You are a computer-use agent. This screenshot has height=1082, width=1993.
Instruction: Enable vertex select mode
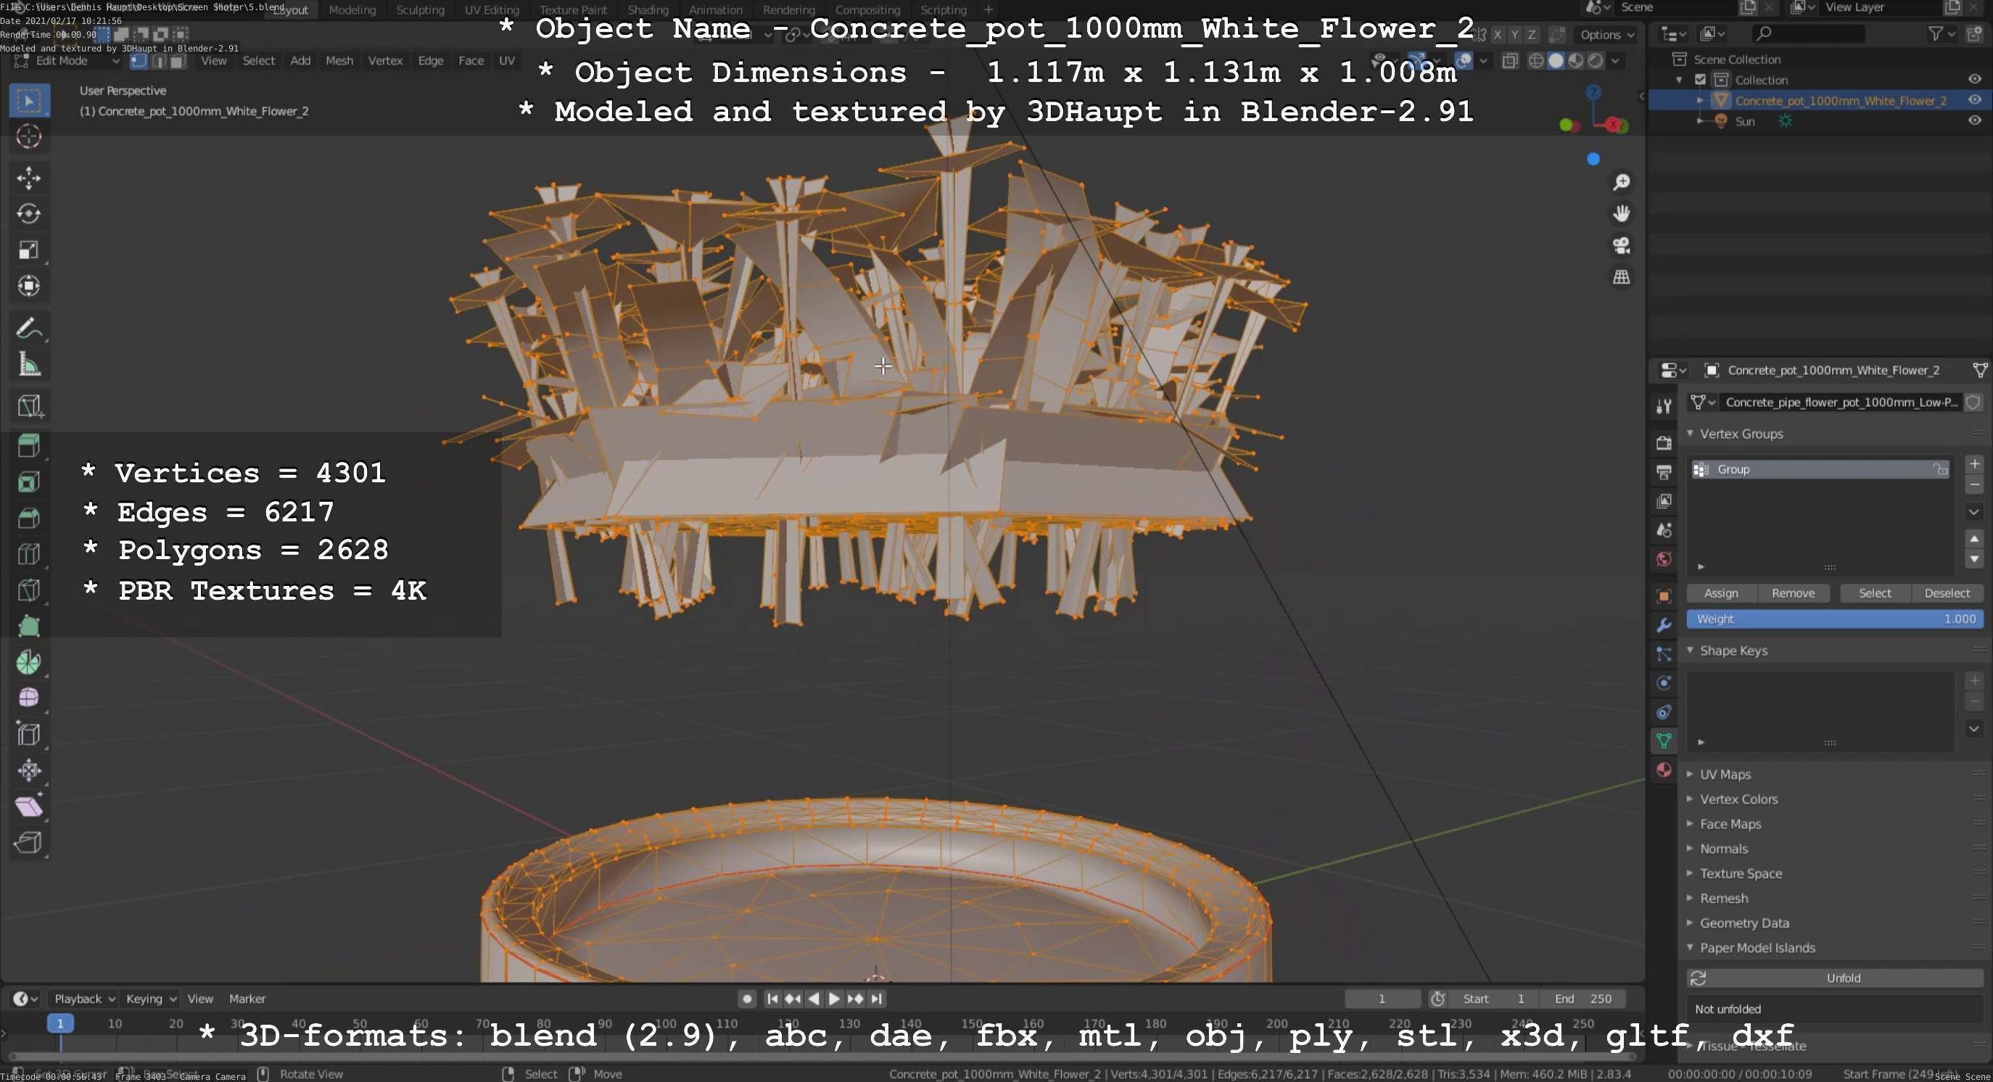click(x=139, y=61)
